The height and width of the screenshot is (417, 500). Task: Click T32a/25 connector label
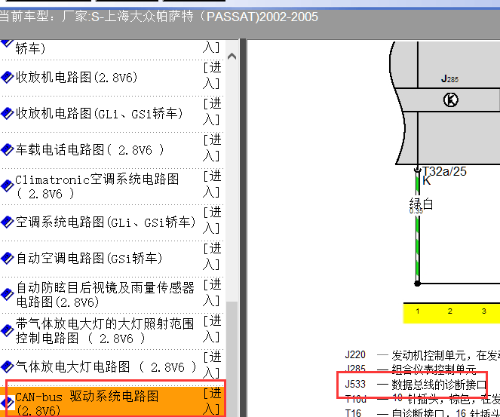(444, 171)
